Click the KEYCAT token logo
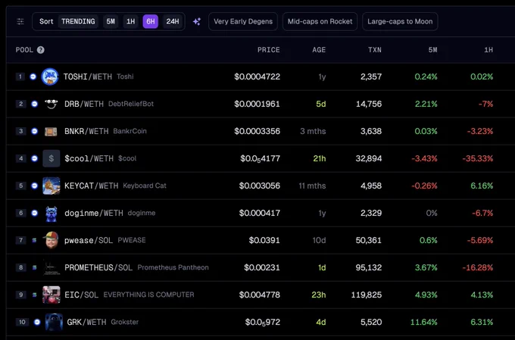The width and height of the screenshot is (515, 340). [51, 186]
